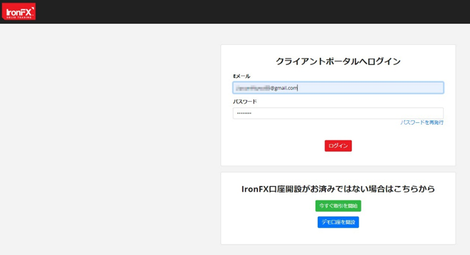Click the パスワード field label
470x255 pixels.
245,101
